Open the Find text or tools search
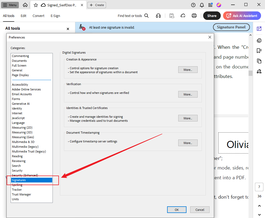 pos(133,16)
